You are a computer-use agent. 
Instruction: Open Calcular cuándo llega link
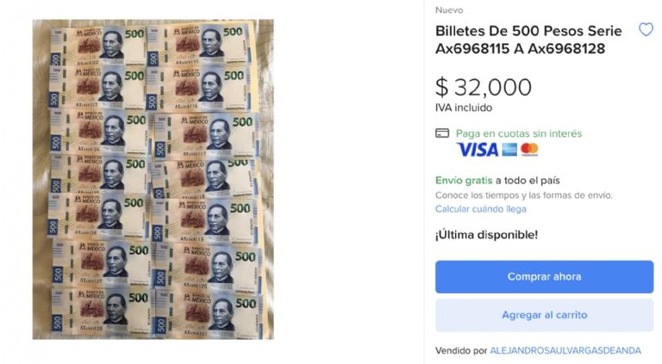pyautogui.click(x=480, y=209)
